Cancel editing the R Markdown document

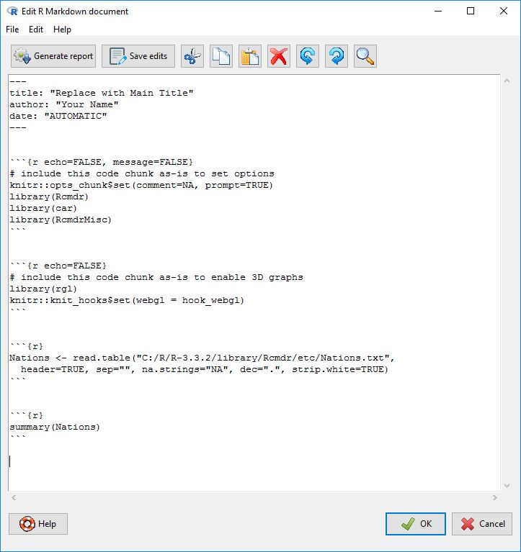coord(482,524)
